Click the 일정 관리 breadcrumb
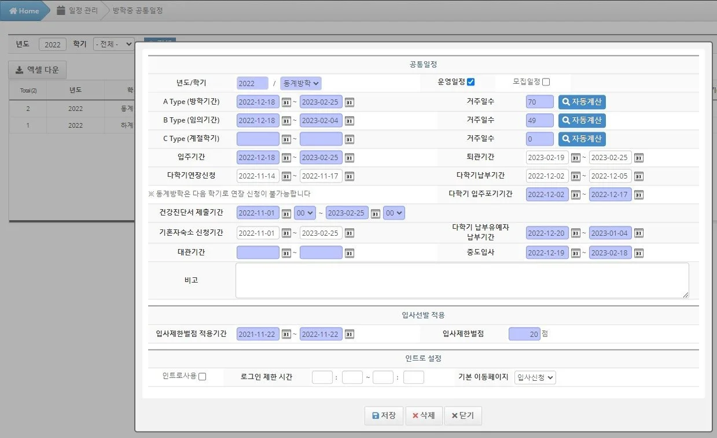 77,10
